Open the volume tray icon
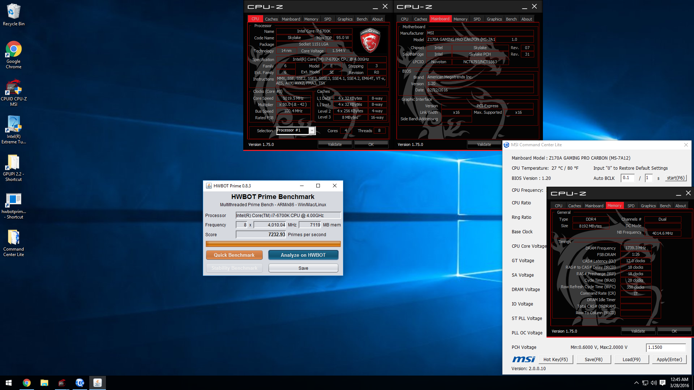This screenshot has width=694, height=390. point(654,383)
